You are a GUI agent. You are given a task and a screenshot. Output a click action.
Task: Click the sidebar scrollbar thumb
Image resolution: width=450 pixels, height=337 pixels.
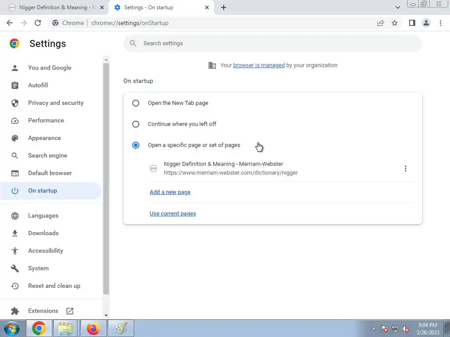[x=106, y=179]
